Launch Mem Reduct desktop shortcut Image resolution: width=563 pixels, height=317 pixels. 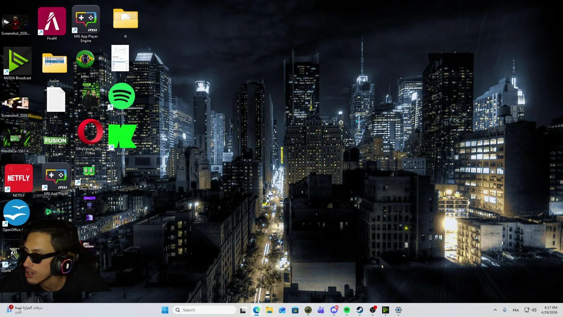click(89, 178)
